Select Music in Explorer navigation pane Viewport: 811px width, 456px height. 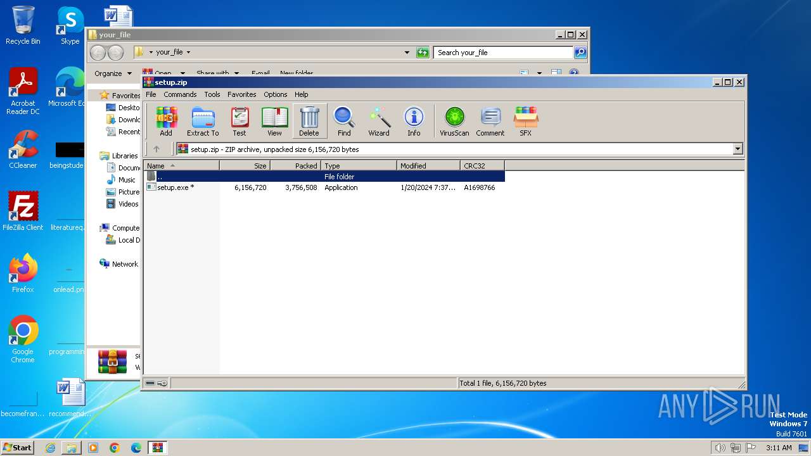tap(121, 180)
